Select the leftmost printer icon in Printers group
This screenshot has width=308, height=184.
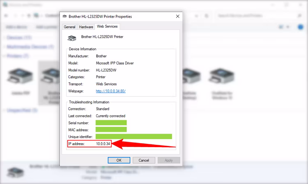tap(20, 75)
